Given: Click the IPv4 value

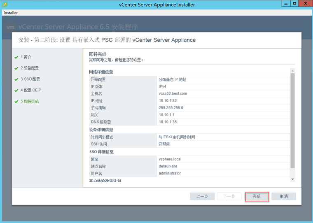Looking at the screenshot, I should [162, 86].
